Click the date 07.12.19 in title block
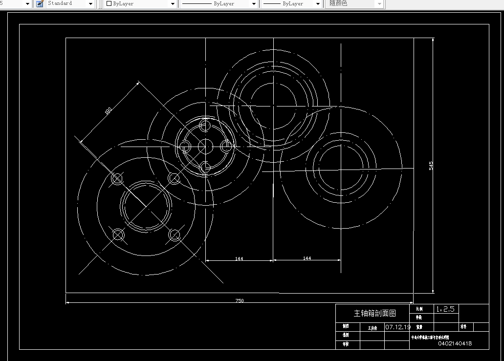This screenshot has width=504, height=361. 398,327
